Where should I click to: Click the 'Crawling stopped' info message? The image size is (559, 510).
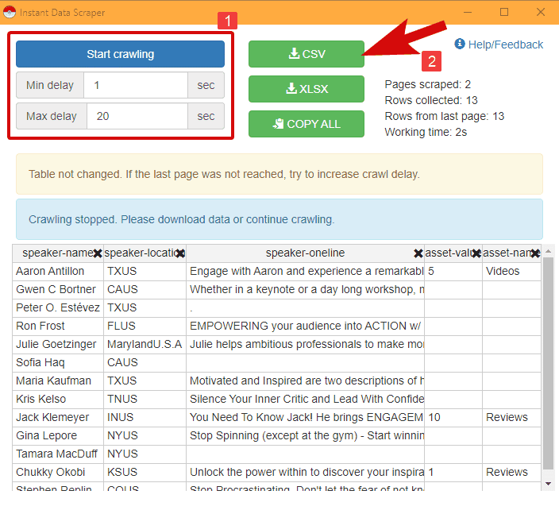[279, 219]
